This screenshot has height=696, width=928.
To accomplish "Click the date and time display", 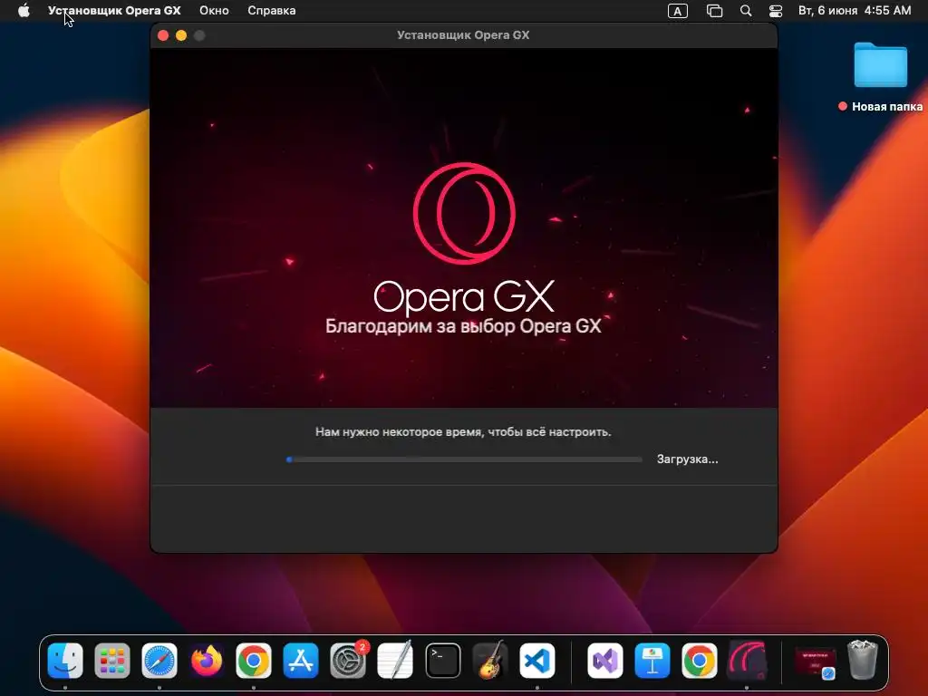I will tap(855, 11).
